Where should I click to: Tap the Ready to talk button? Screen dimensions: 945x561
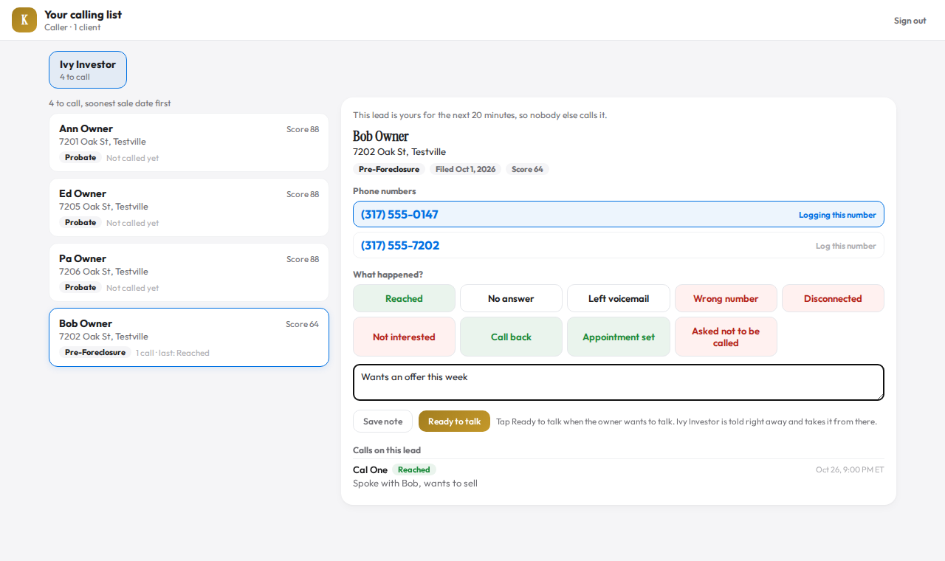click(x=454, y=421)
